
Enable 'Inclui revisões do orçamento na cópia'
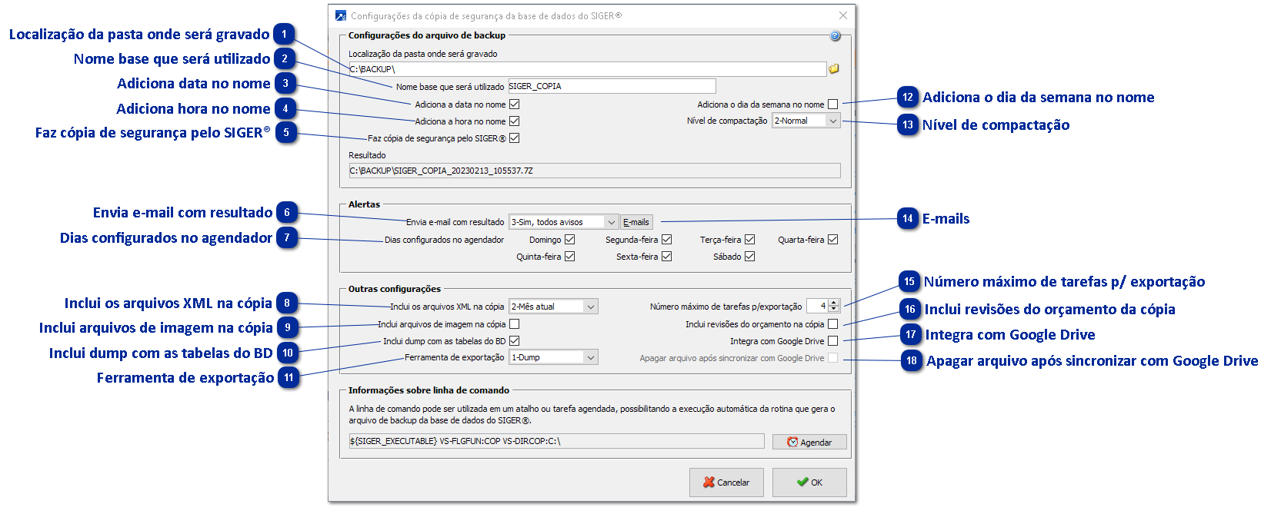[x=833, y=324]
